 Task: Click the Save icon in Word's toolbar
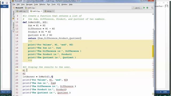[x=7, y=3]
